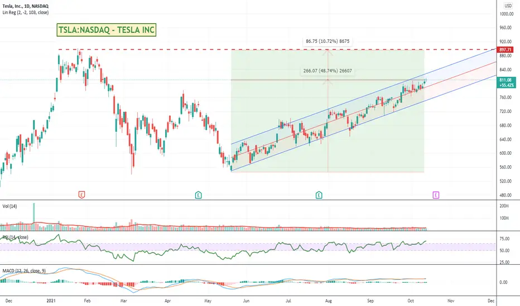
Task: Click the Tesla, Inc., 1D, NASDAQ symbol title
Action: tap(26, 6)
